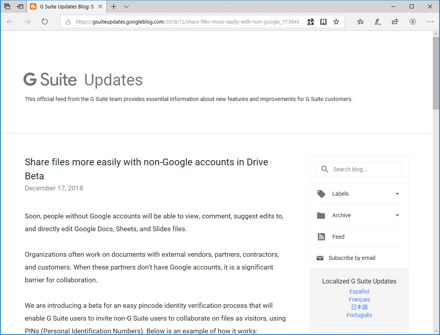Viewport: 440px width, 335px height.
Task: Open the 1Password extension icon
Action: click(413, 22)
